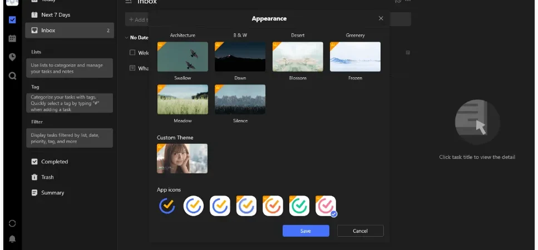The width and height of the screenshot is (538, 250).
Task: Click the search magnifier in left rail
Action: point(12,76)
